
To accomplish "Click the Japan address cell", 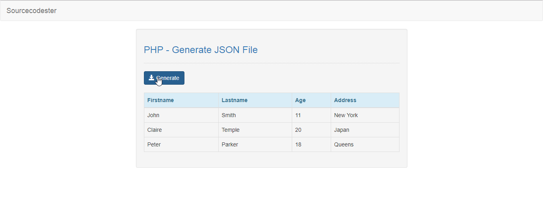I will (x=365, y=130).
